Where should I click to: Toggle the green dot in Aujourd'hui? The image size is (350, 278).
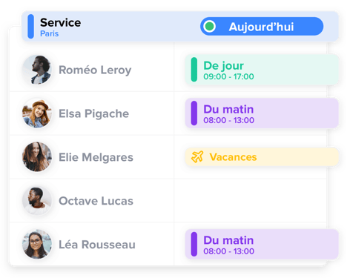click(x=210, y=27)
